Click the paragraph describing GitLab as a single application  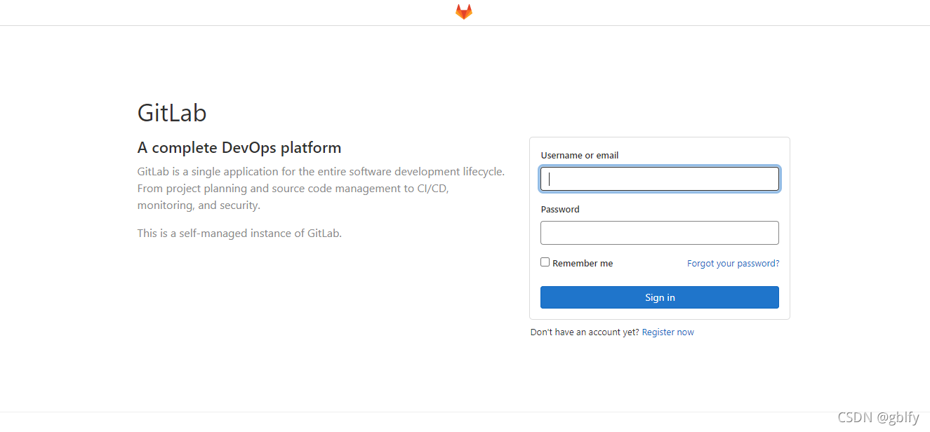[x=321, y=189]
